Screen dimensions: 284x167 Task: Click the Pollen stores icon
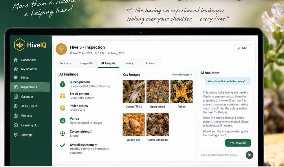[63, 108]
